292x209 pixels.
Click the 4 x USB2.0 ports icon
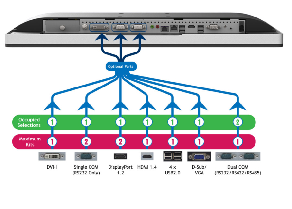172,157
